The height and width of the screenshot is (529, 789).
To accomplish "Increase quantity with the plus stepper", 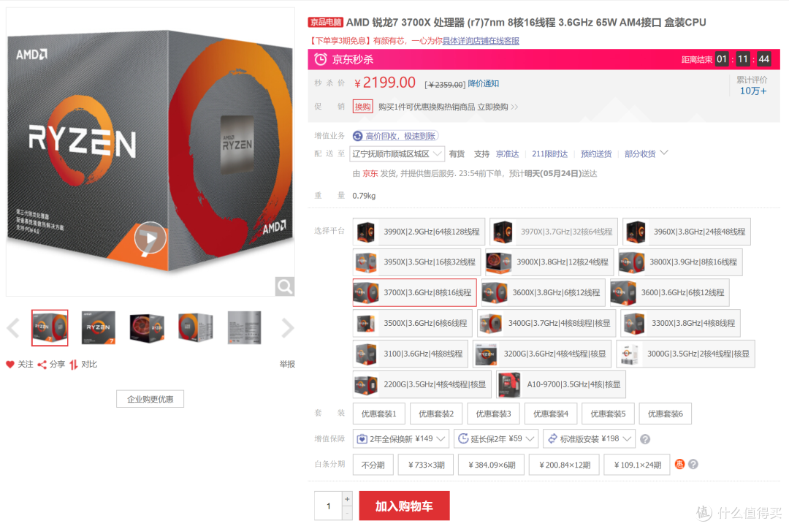I will click(347, 499).
